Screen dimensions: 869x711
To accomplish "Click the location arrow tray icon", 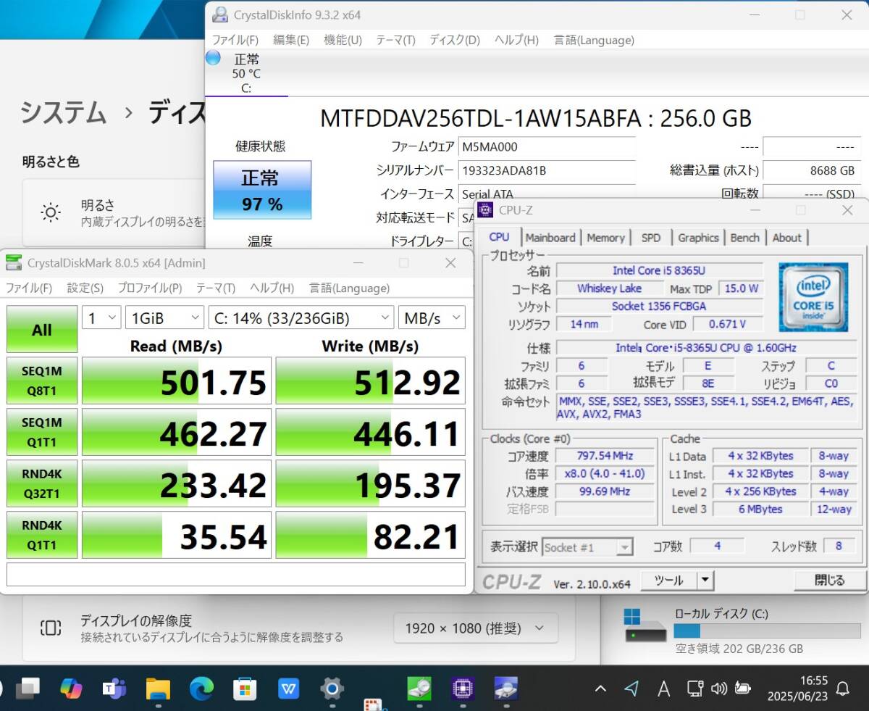I will (631, 688).
